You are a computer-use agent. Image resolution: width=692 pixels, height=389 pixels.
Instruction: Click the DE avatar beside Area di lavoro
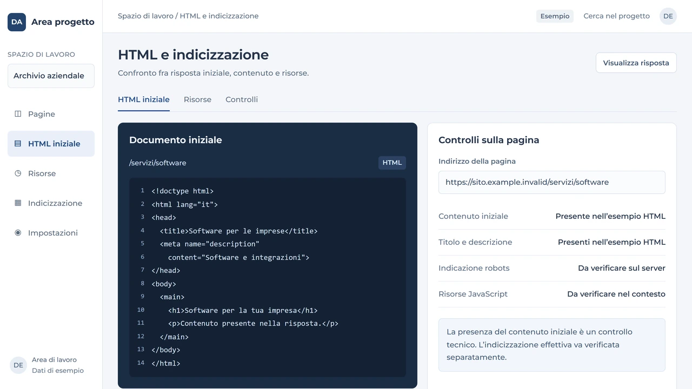(x=18, y=365)
